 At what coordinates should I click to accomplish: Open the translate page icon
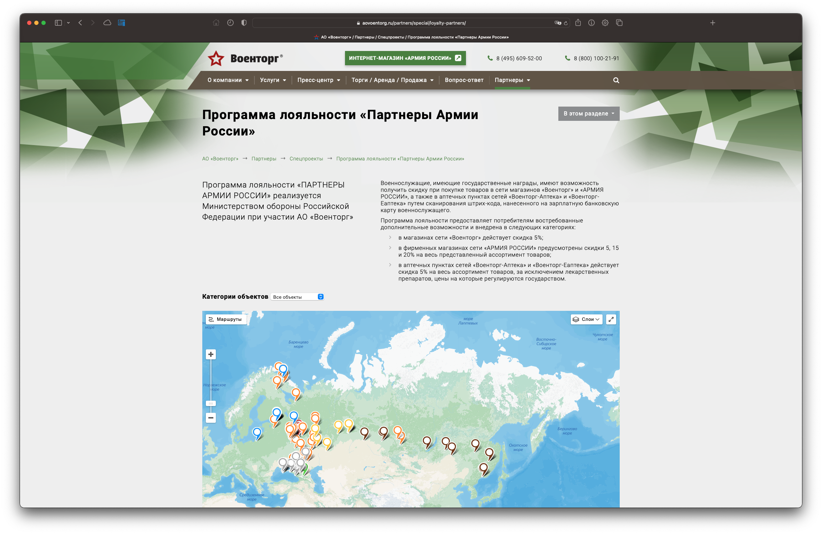tap(558, 23)
